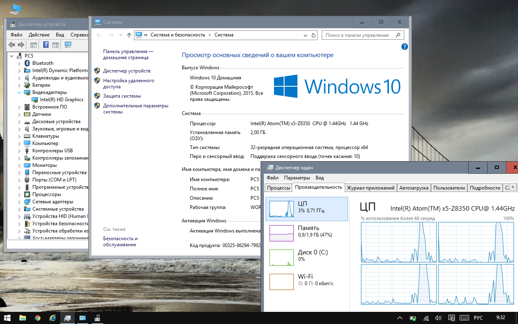Open the blue question mark help icon in Device Manager
The image size is (518, 324).
coord(46,45)
